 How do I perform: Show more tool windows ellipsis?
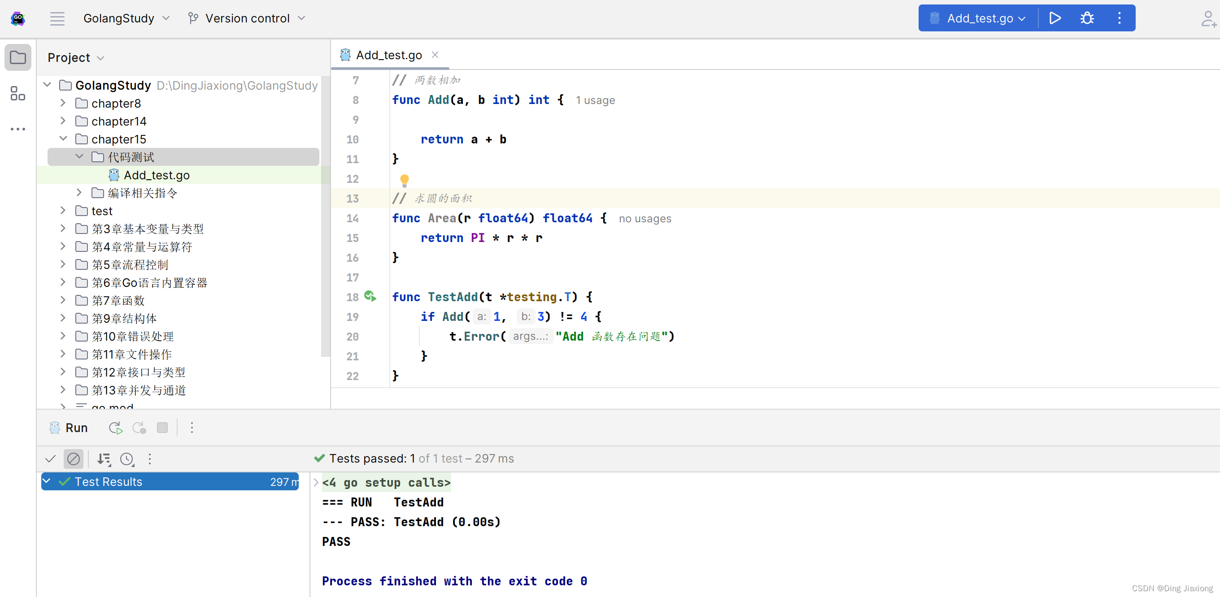click(x=18, y=129)
